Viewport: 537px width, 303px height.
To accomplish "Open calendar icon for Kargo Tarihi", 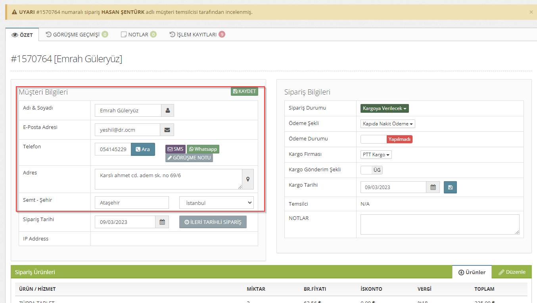I will [433, 187].
